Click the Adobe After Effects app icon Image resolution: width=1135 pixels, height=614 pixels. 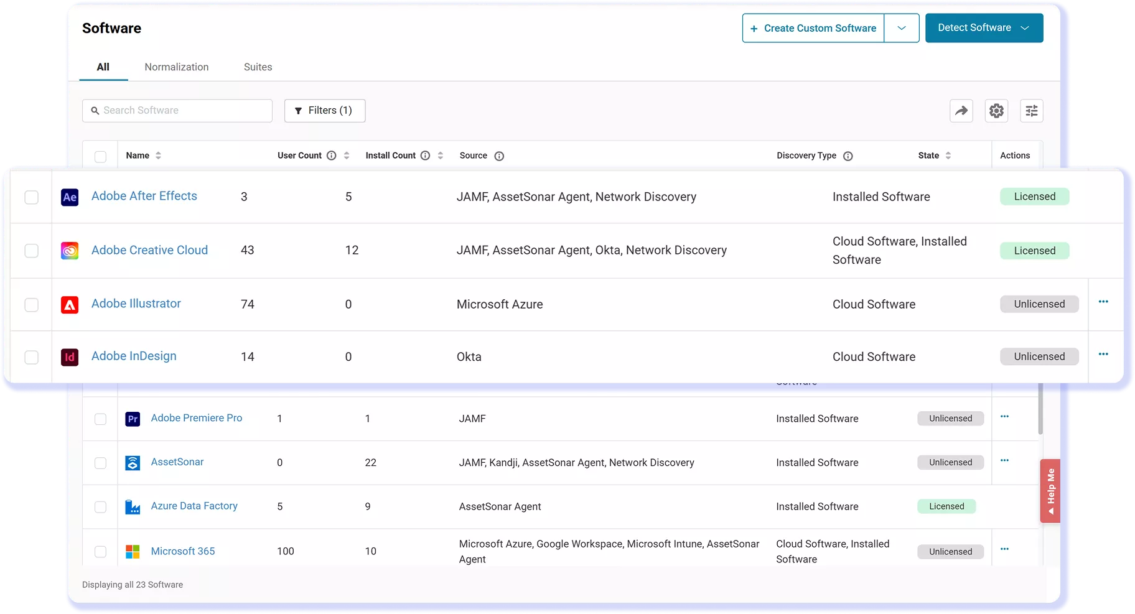[70, 197]
